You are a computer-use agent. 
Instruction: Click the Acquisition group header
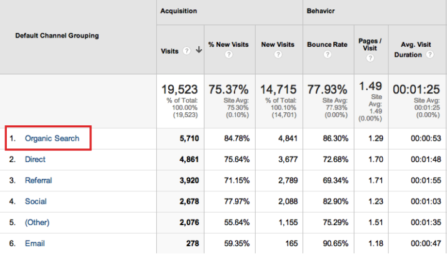178,11
